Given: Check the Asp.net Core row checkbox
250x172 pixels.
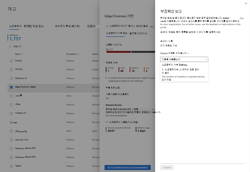Looking at the screenshot, I should [11, 140].
